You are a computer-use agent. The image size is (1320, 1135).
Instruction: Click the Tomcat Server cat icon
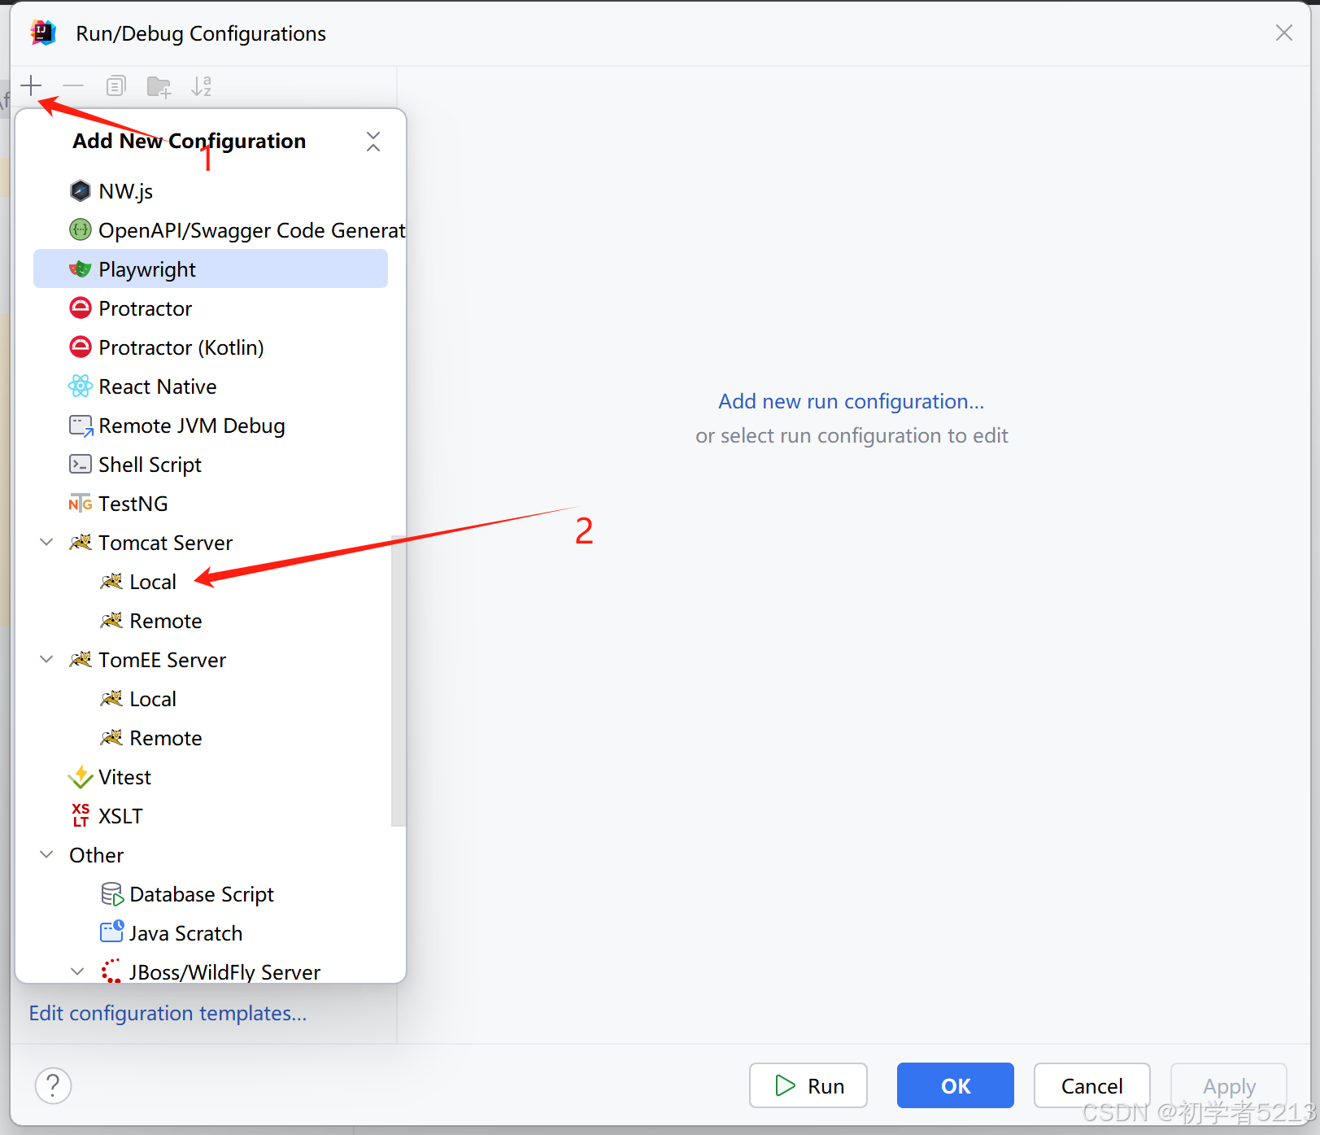pos(80,543)
